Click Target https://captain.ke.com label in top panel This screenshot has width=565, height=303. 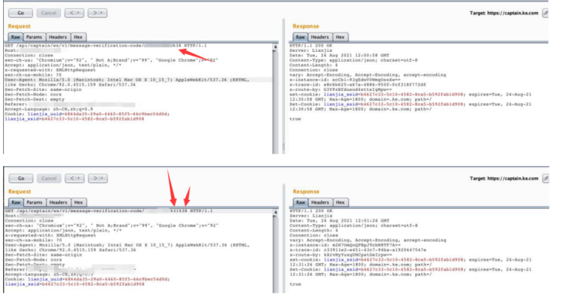504,13
